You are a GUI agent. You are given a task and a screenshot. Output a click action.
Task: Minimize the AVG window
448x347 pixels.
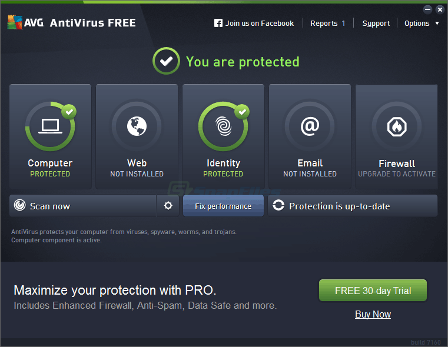tap(428, 9)
